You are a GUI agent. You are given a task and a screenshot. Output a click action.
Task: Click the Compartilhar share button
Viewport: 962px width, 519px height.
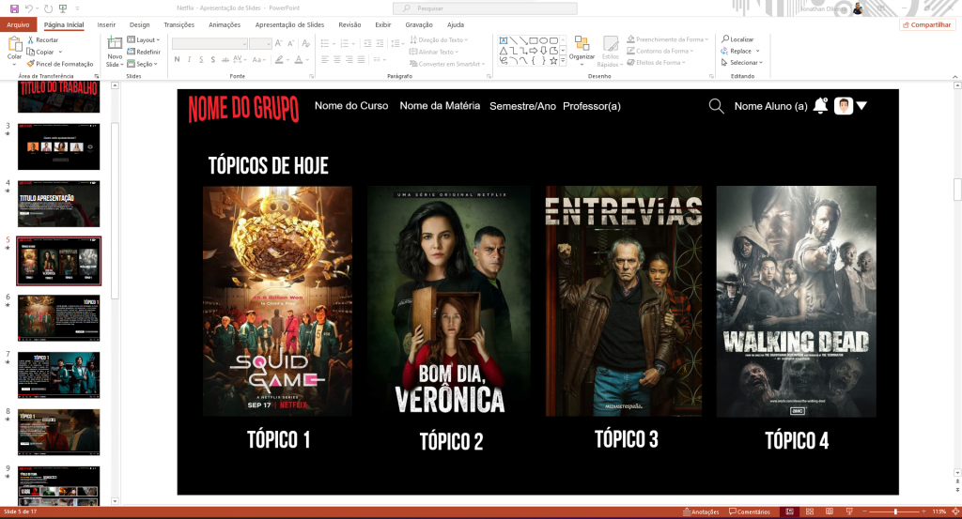[925, 25]
